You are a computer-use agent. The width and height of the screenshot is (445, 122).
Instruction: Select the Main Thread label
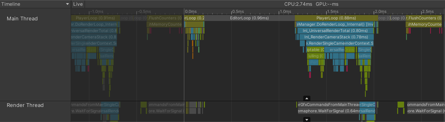22,19
